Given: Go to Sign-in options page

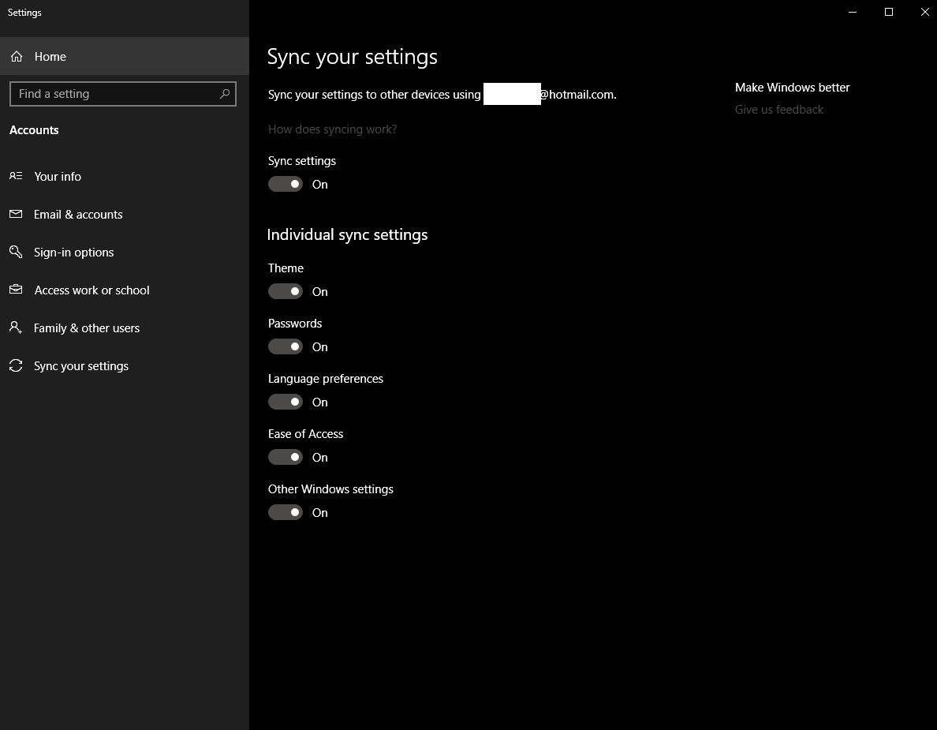Looking at the screenshot, I should (x=74, y=252).
